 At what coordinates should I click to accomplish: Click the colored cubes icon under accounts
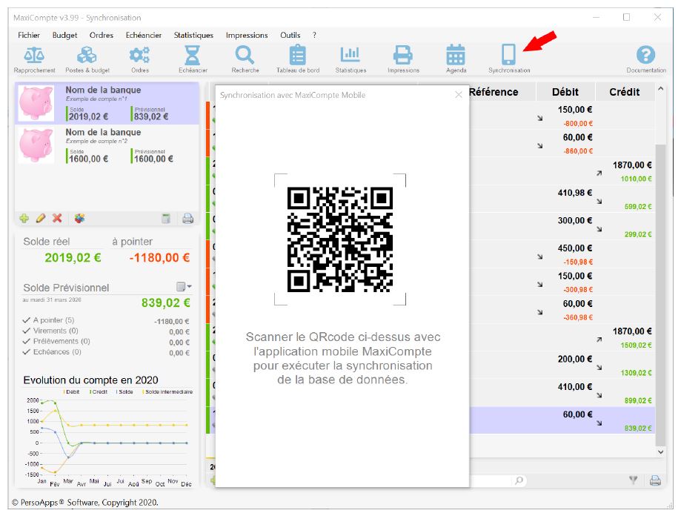coord(79,219)
